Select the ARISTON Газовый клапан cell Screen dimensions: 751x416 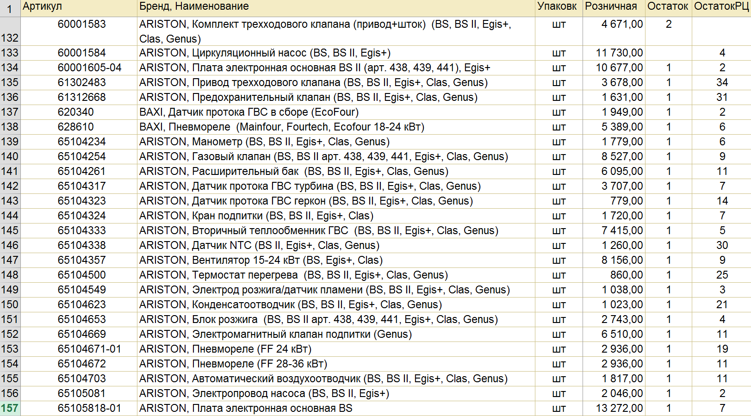(x=336, y=157)
